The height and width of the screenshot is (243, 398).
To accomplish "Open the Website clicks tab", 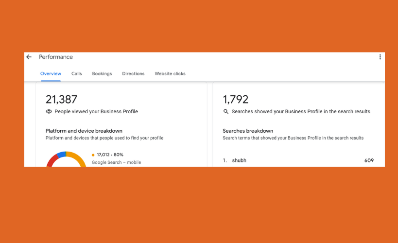I will point(170,74).
